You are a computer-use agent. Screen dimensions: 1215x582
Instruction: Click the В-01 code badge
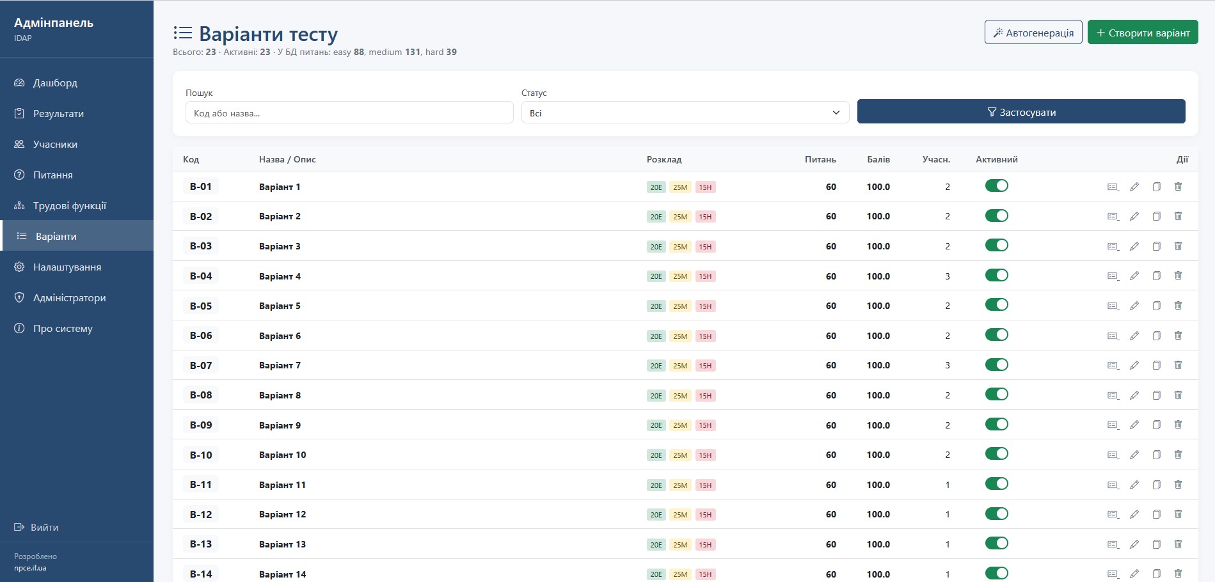tap(201, 186)
